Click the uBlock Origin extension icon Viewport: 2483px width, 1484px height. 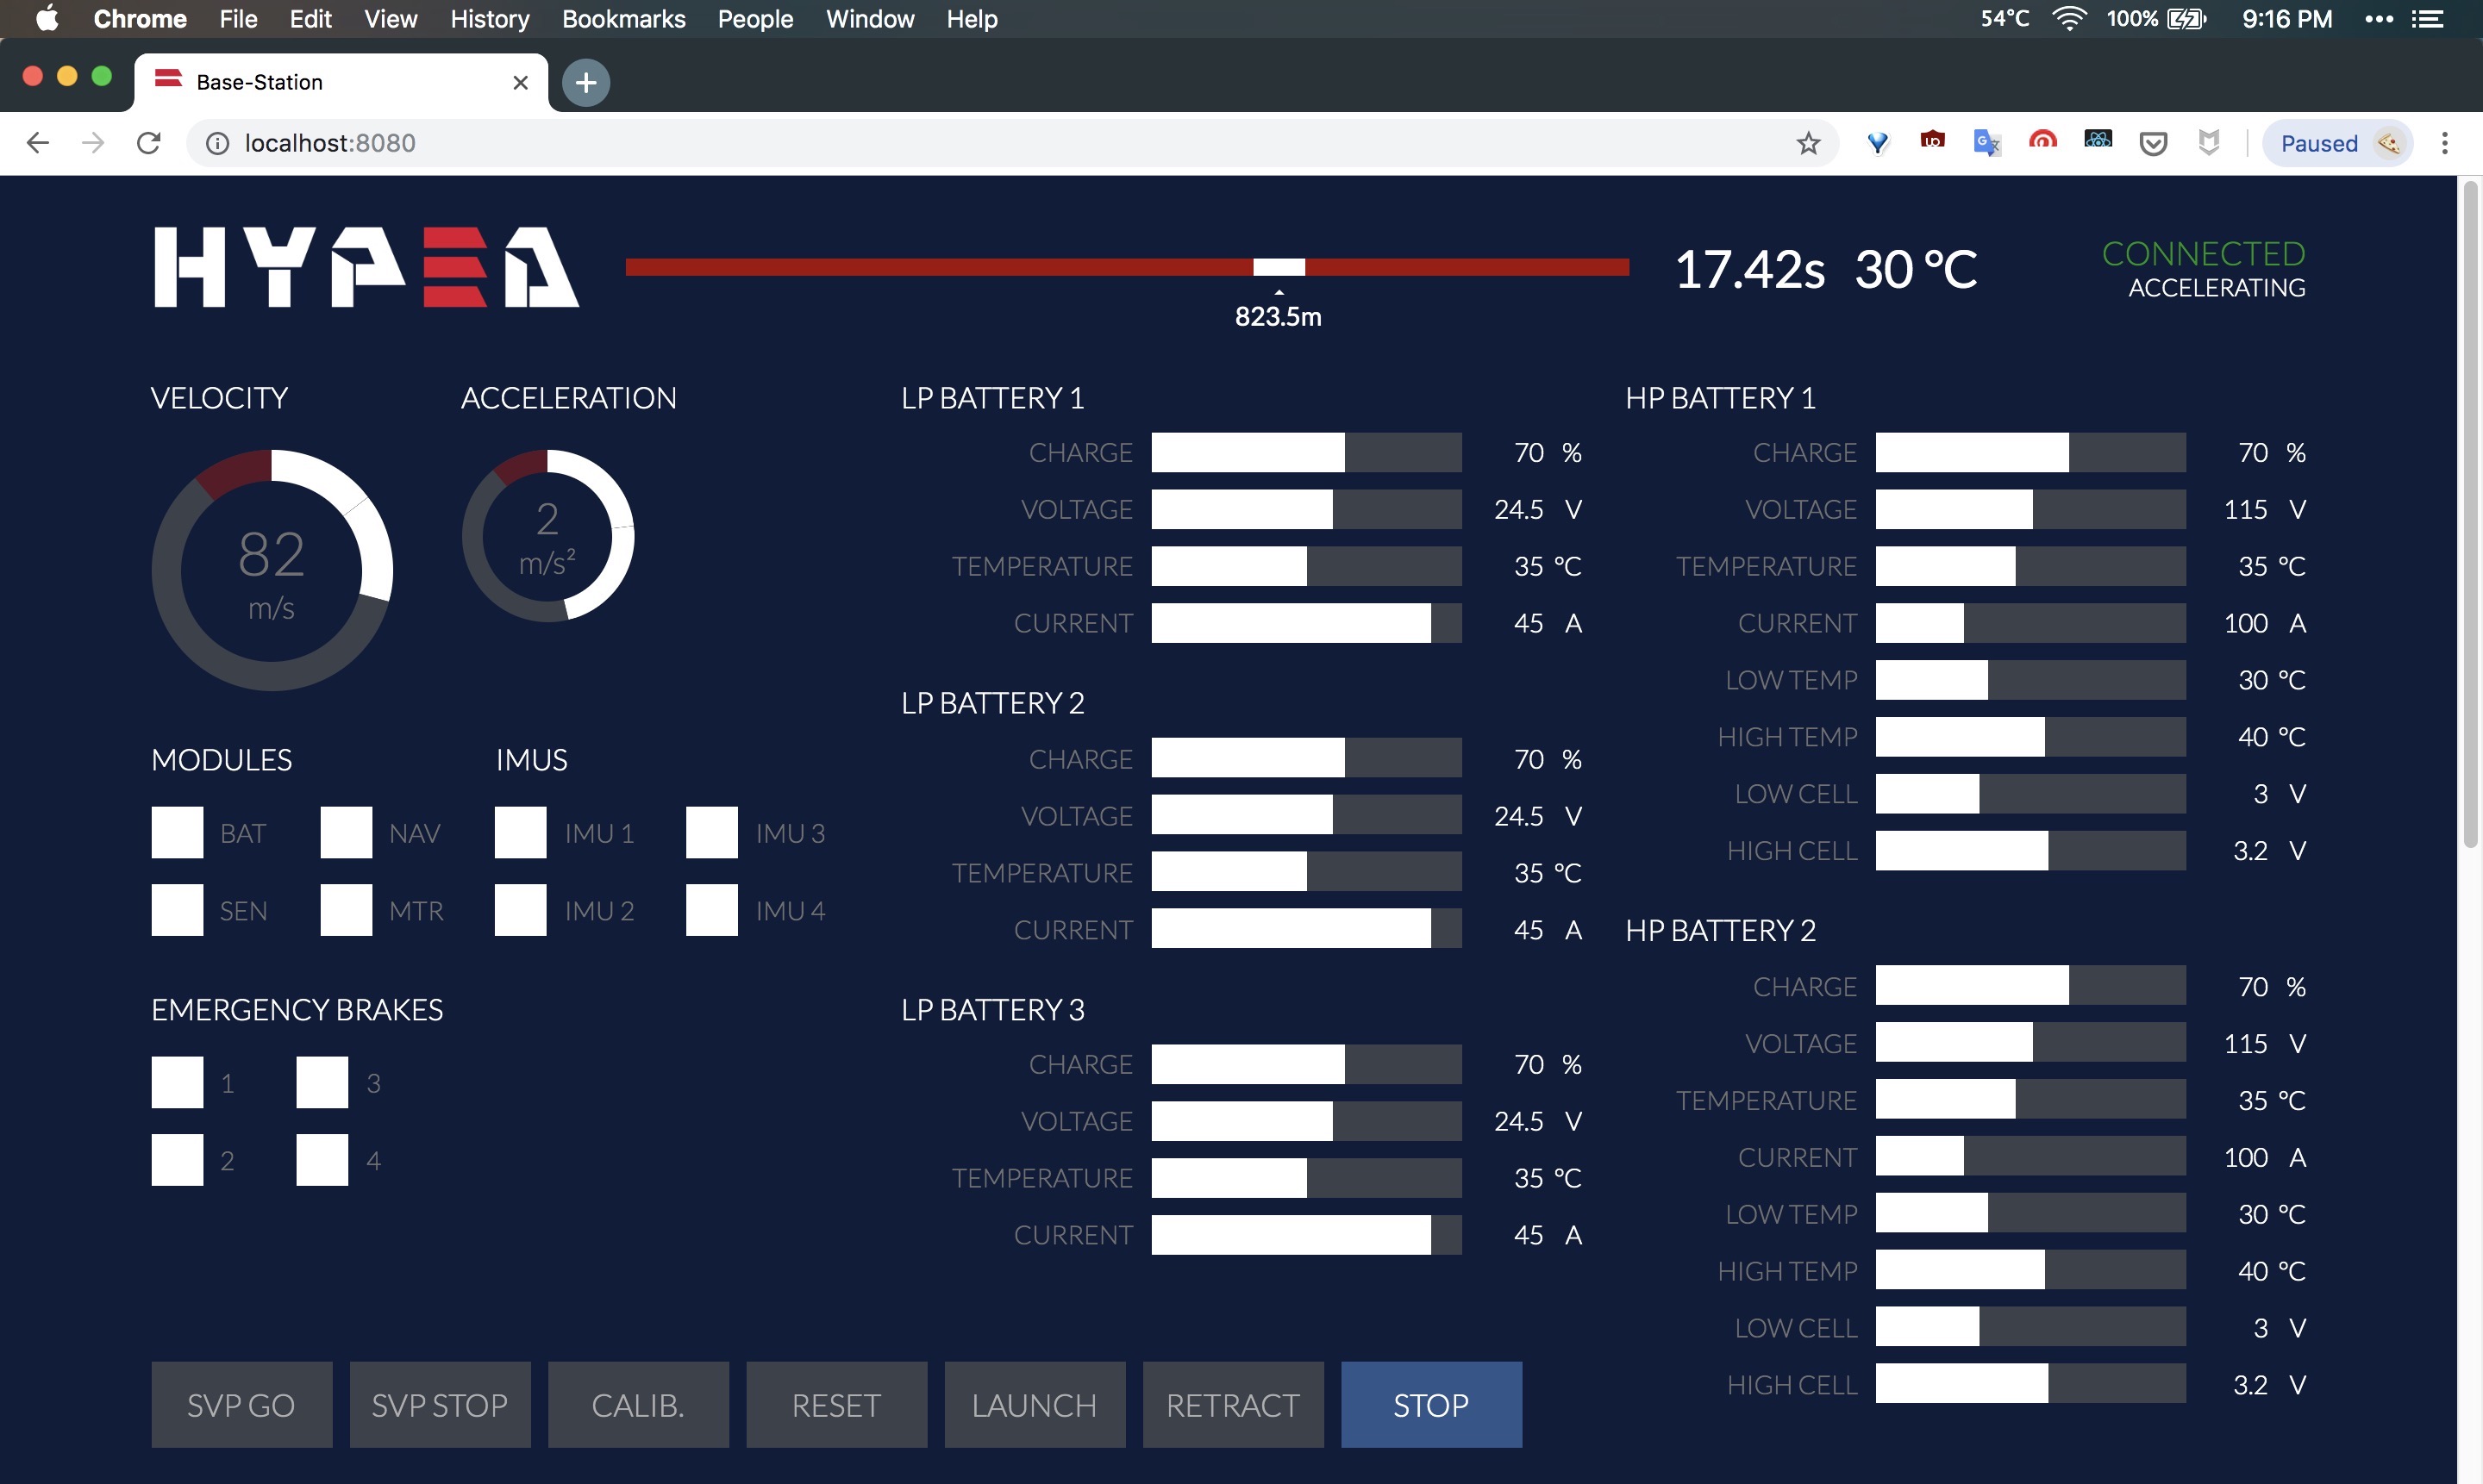click(x=1932, y=143)
